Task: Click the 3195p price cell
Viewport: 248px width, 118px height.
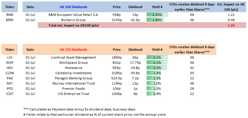Action: [x=117, y=73]
